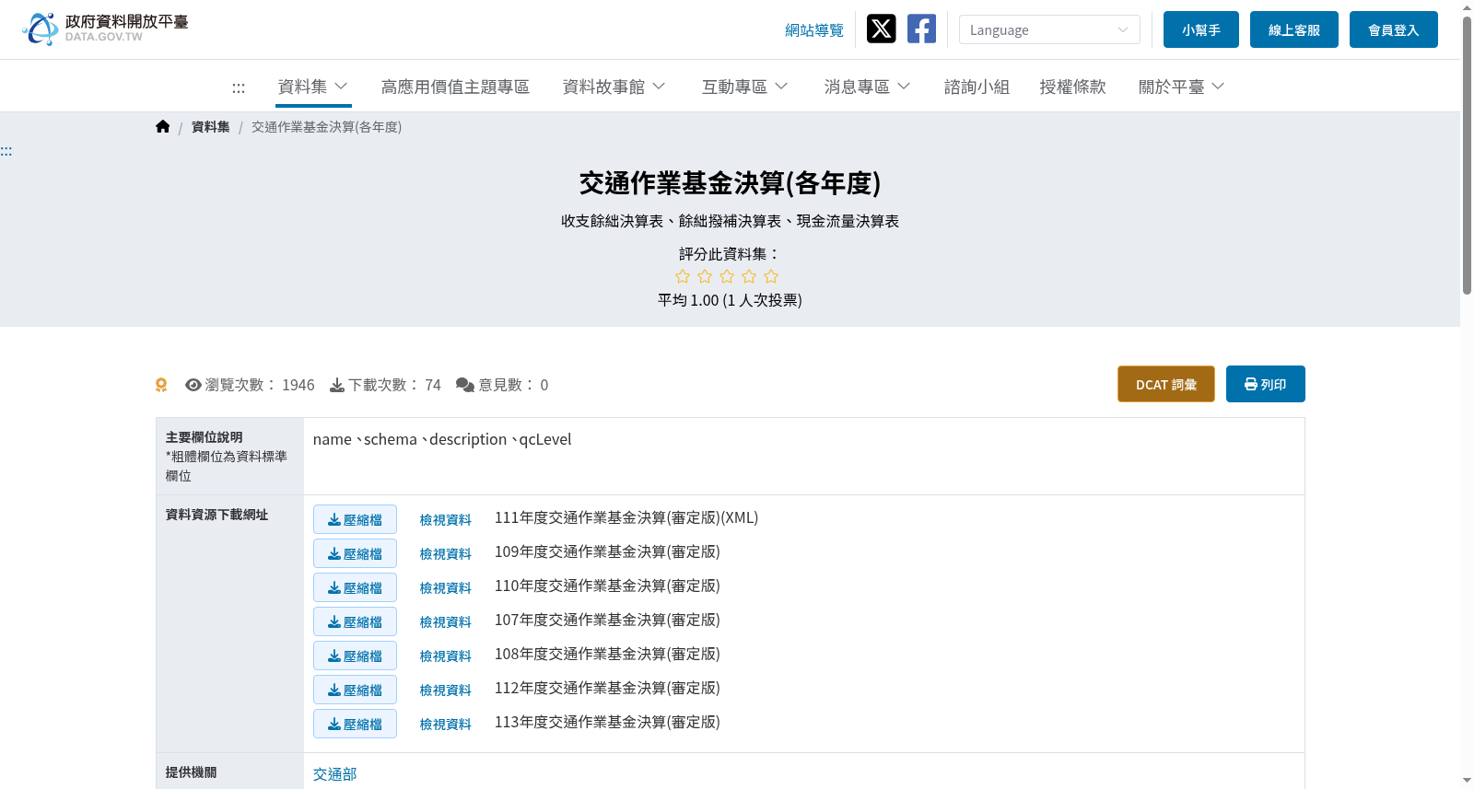Screen dimensions: 1474x789
Task: Click the DCAT 詞彙 button
Action: pos(1166,384)
